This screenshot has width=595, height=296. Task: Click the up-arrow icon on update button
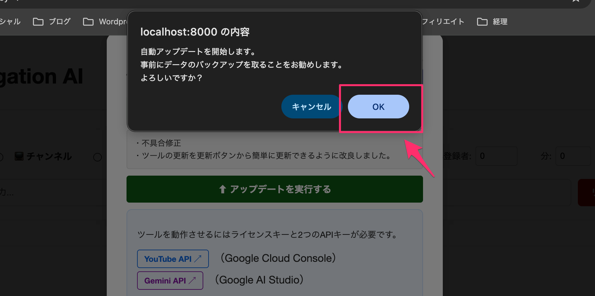tap(223, 189)
